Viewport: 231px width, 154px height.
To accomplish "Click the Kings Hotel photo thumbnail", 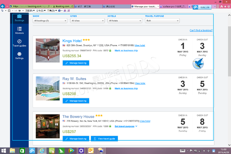I will coord(48,50).
